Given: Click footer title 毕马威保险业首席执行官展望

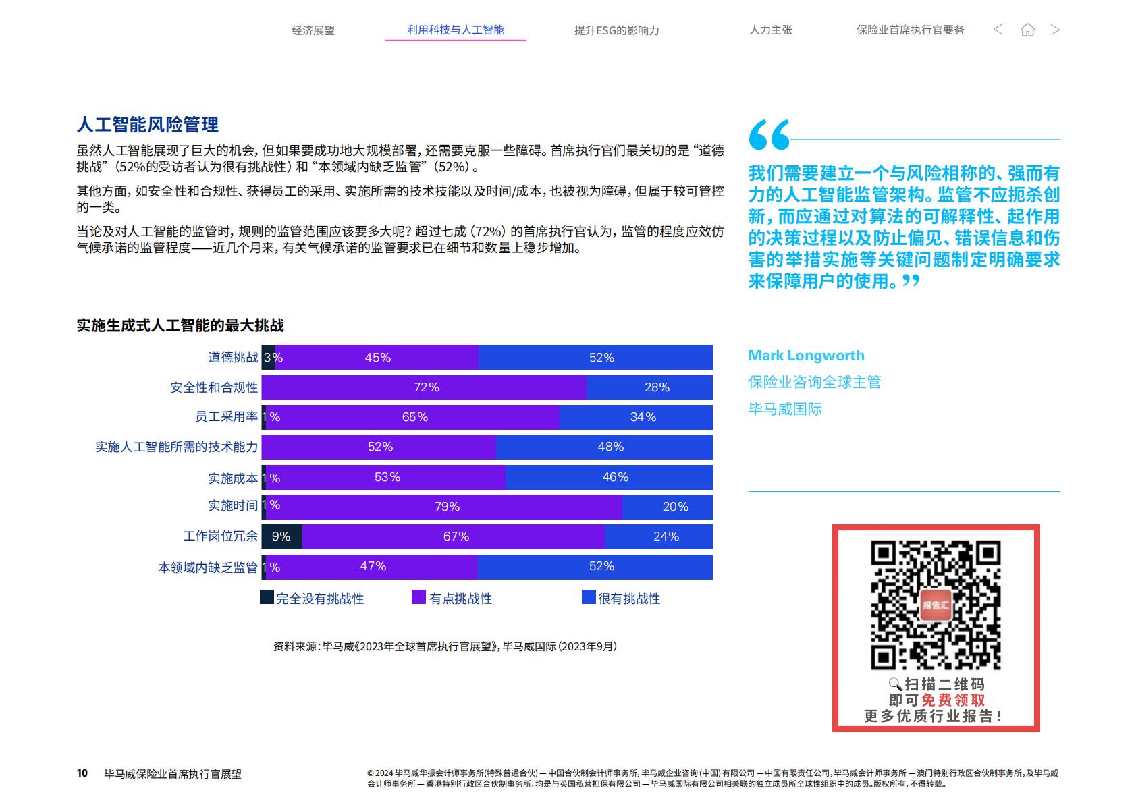Looking at the screenshot, I should coord(173,774).
